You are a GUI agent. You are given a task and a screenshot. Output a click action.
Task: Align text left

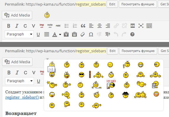[x=91, y=26]
